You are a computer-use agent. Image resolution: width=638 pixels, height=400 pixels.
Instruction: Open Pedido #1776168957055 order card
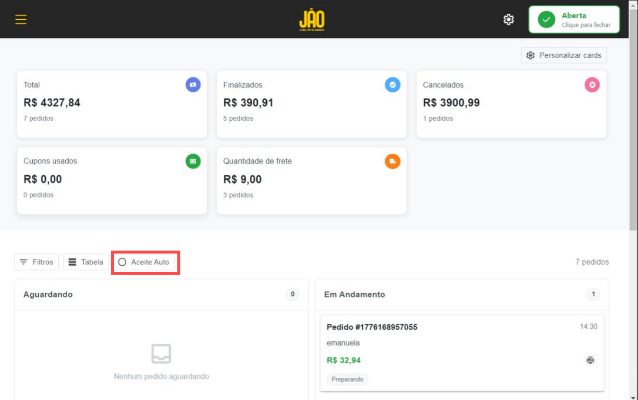tap(462, 353)
